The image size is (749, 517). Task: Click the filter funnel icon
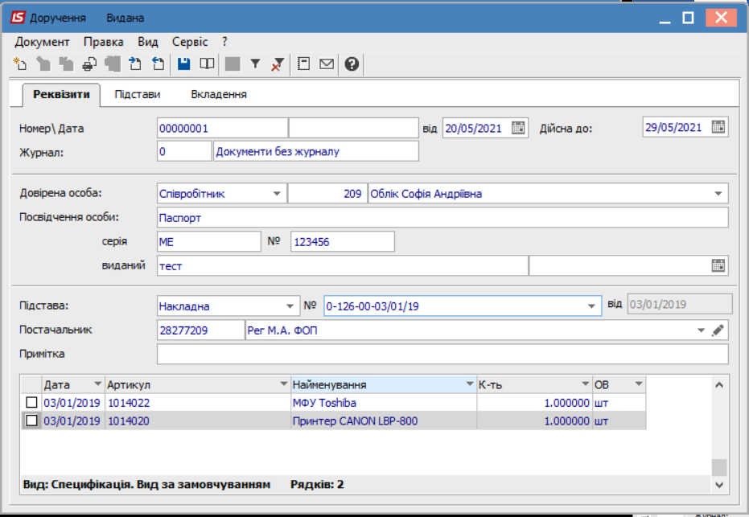(256, 64)
